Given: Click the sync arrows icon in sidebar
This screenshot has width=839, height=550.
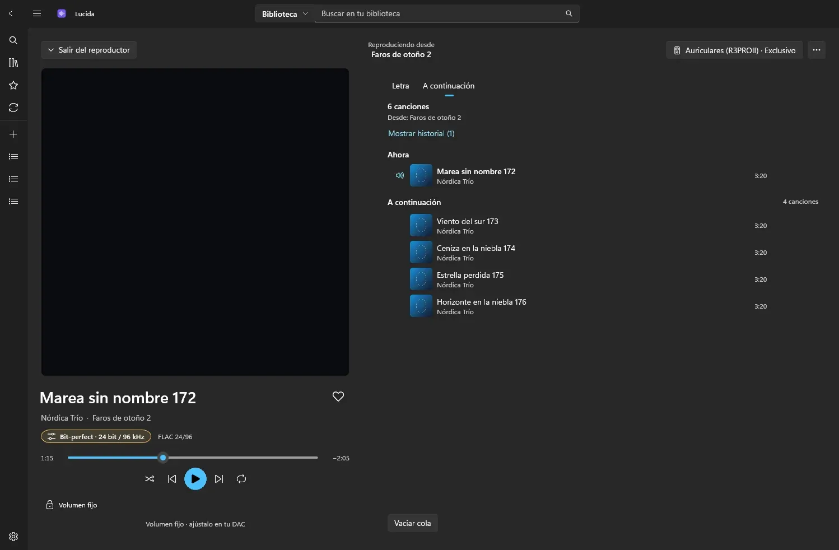Looking at the screenshot, I should (13, 108).
